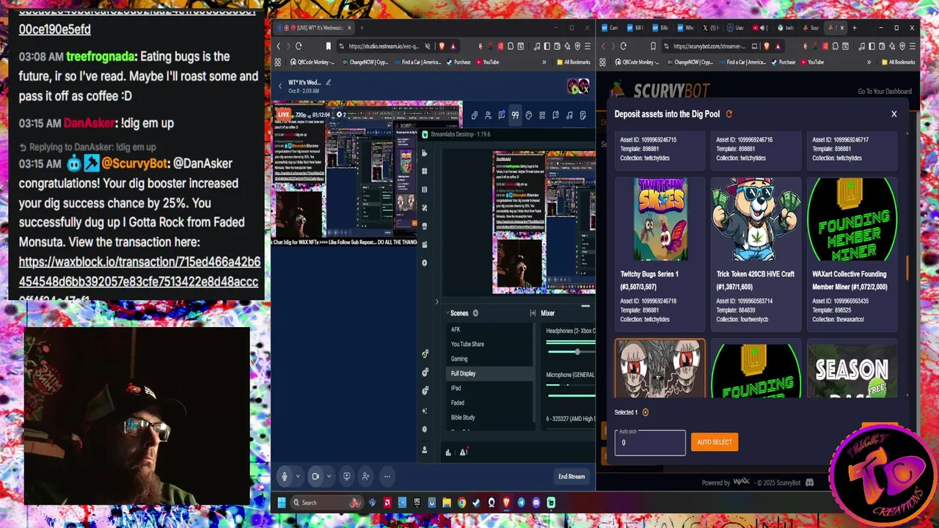Expand microphone options chevron in Restream

tap(298, 476)
